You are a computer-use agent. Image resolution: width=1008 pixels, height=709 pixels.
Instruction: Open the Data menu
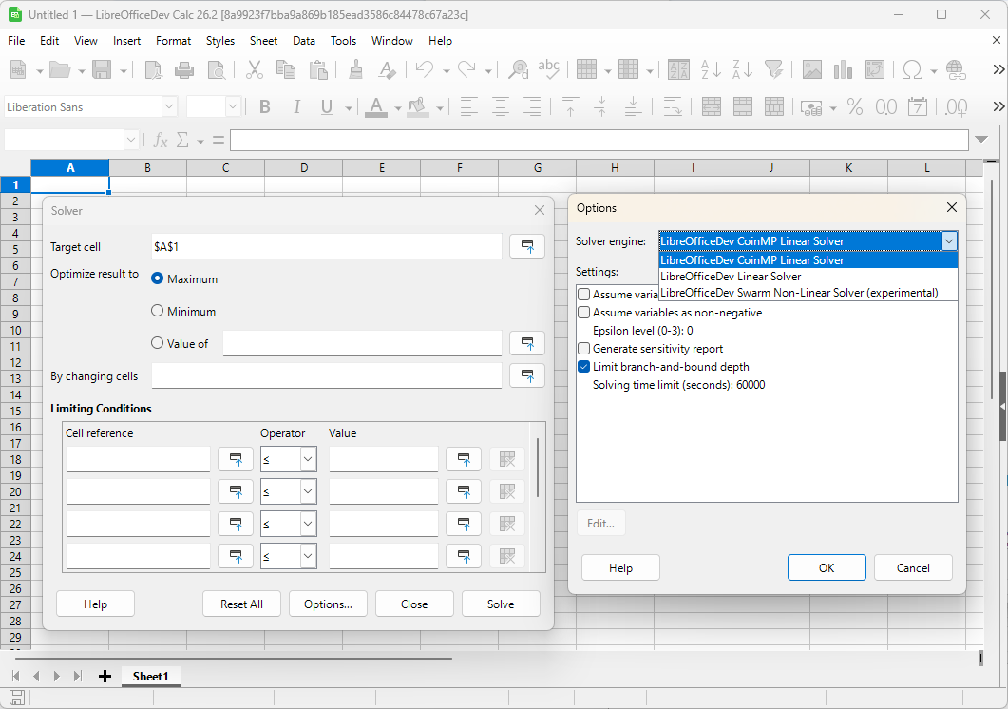pos(303,41)
